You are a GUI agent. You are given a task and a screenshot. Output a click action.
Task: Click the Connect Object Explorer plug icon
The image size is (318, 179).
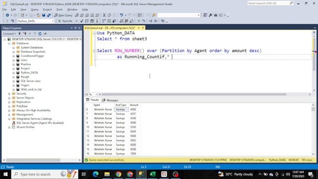coord(20,34)
